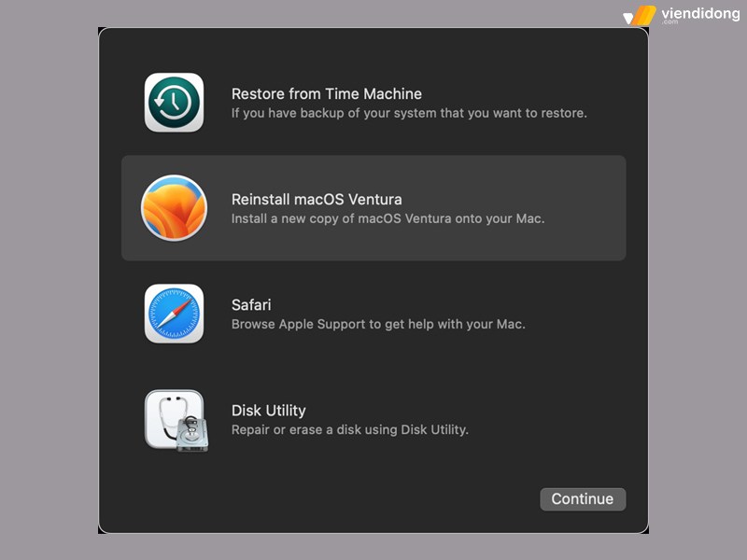Viewport: 747px width, 560px height.
Task: Choose the "Safari" option title
Action: (x=251, y=305)
